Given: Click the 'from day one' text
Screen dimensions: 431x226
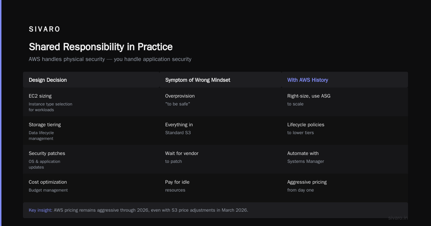Looking at the screenshot, I should (301, 190).
